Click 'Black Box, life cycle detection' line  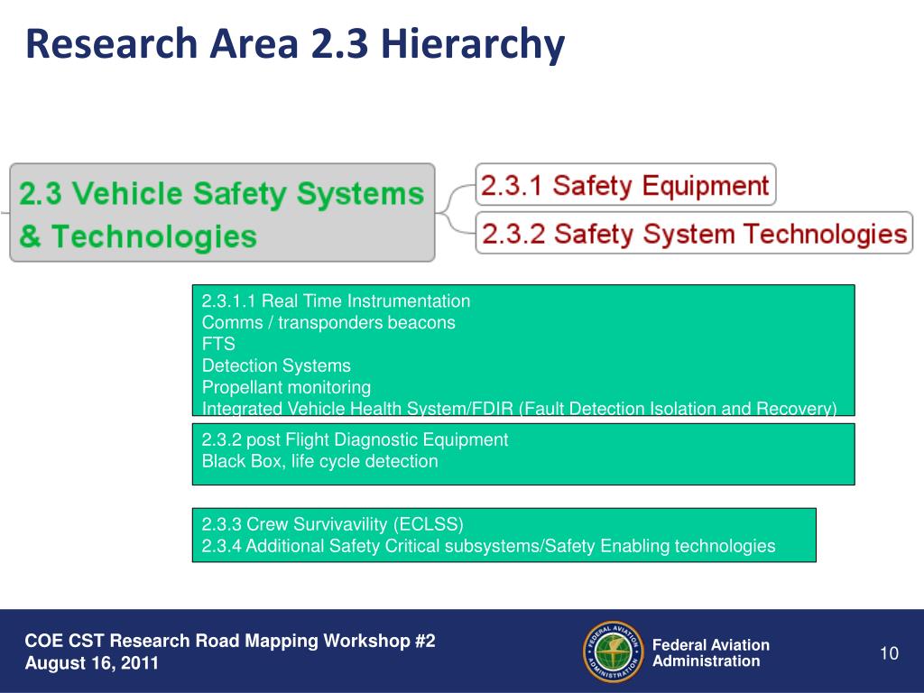(319, 461)
